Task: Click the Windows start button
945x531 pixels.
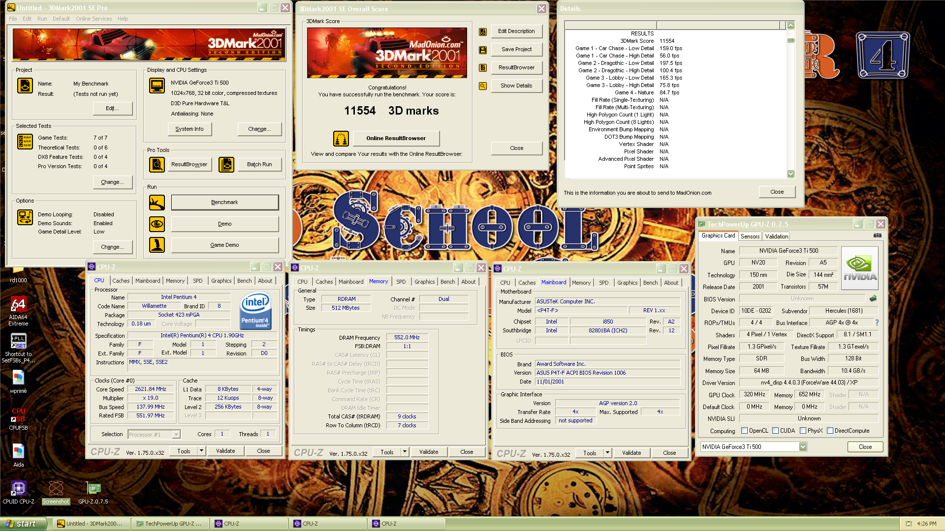Action: point(24,524)
